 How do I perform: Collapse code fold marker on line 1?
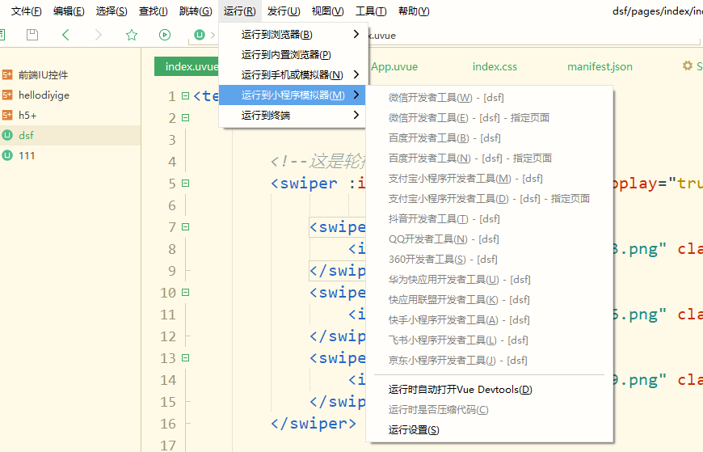coord(185,95)
